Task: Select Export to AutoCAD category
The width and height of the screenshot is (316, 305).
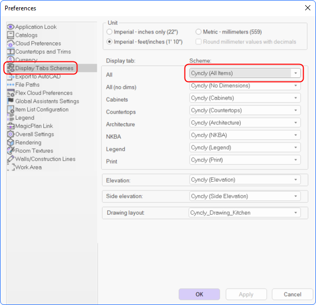Action: coord(38,76)
